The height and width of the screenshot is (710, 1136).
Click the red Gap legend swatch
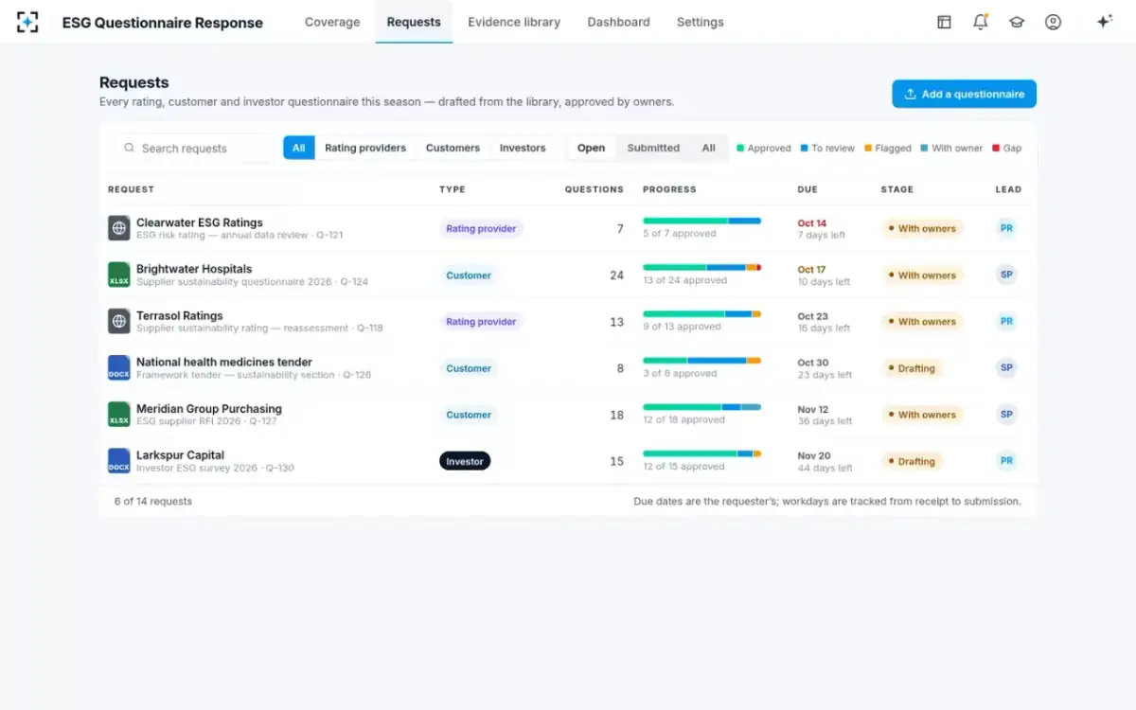tap(996, 148)
